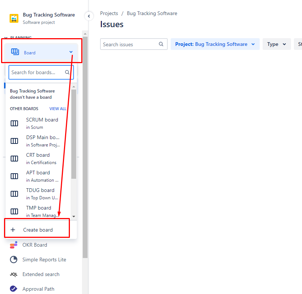This screenshot has height=294, width=302.
Task: Click the Approval Path checkmark icon
Action: pos(14,289)
